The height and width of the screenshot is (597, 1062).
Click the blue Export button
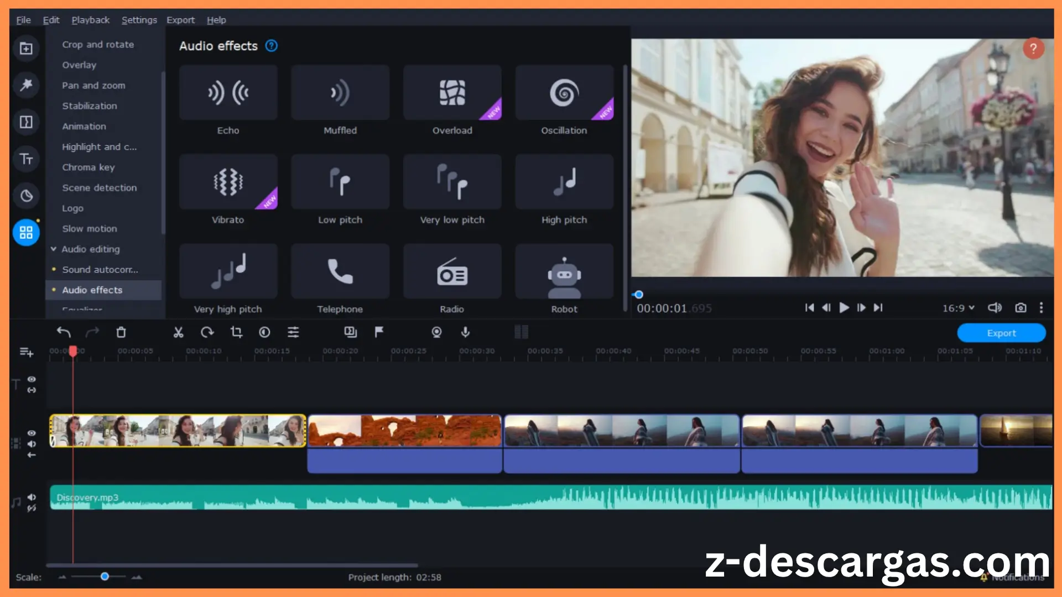1001,333
